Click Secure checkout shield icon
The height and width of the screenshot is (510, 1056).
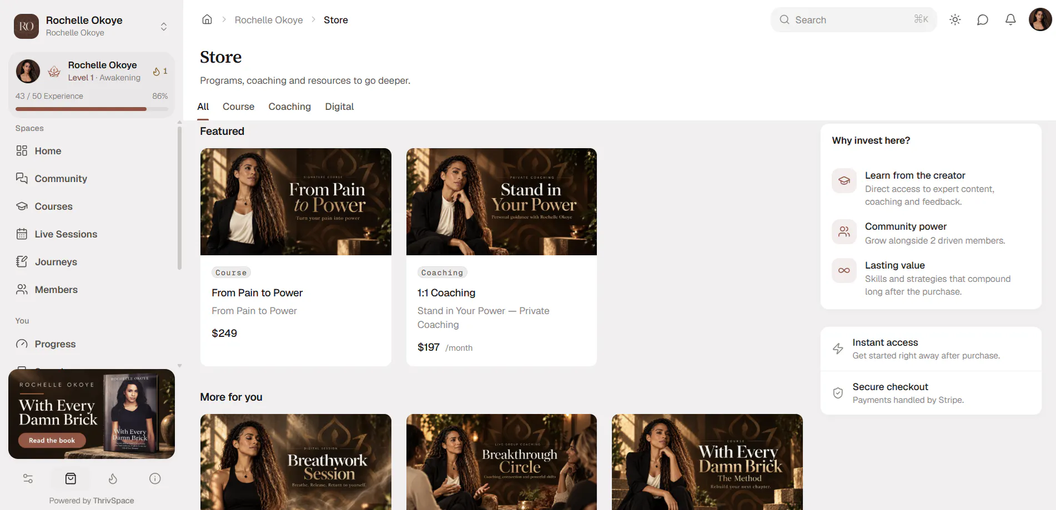[838, 393]
